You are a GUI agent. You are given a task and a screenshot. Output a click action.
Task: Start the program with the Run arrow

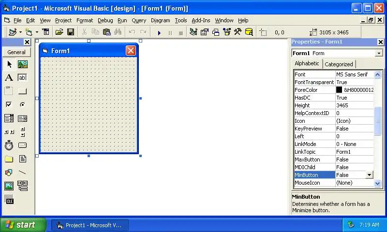tap(159, 32)
